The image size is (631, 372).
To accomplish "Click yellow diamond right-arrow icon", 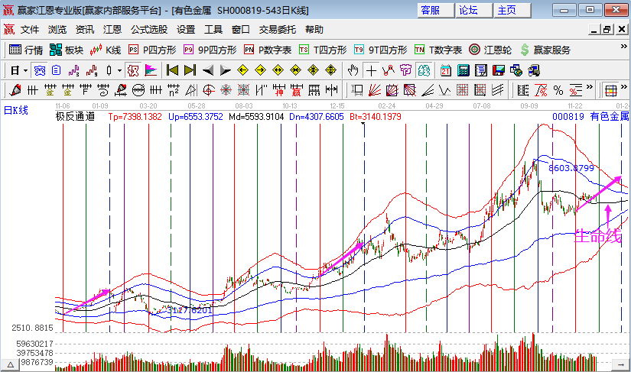I will coord(260,71).
